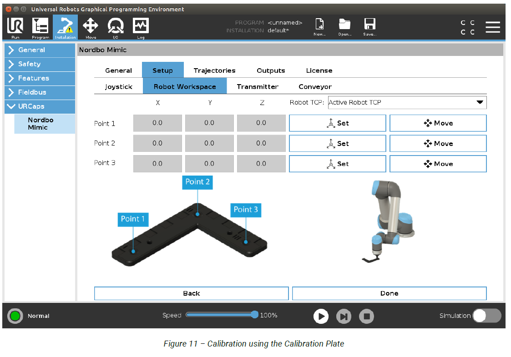Open the Robot Workspace sub-tab
Screen dimensions: 511x357
pos(185,86)
